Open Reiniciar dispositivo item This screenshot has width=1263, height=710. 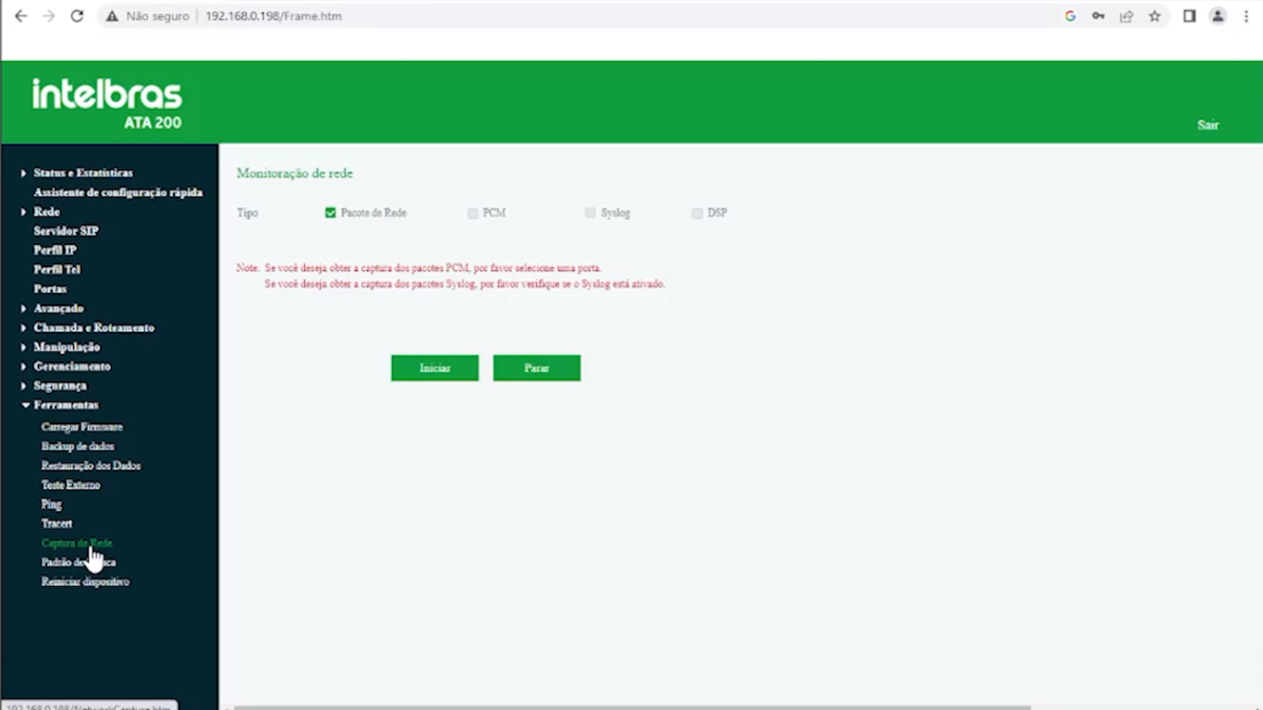point(85,581)
